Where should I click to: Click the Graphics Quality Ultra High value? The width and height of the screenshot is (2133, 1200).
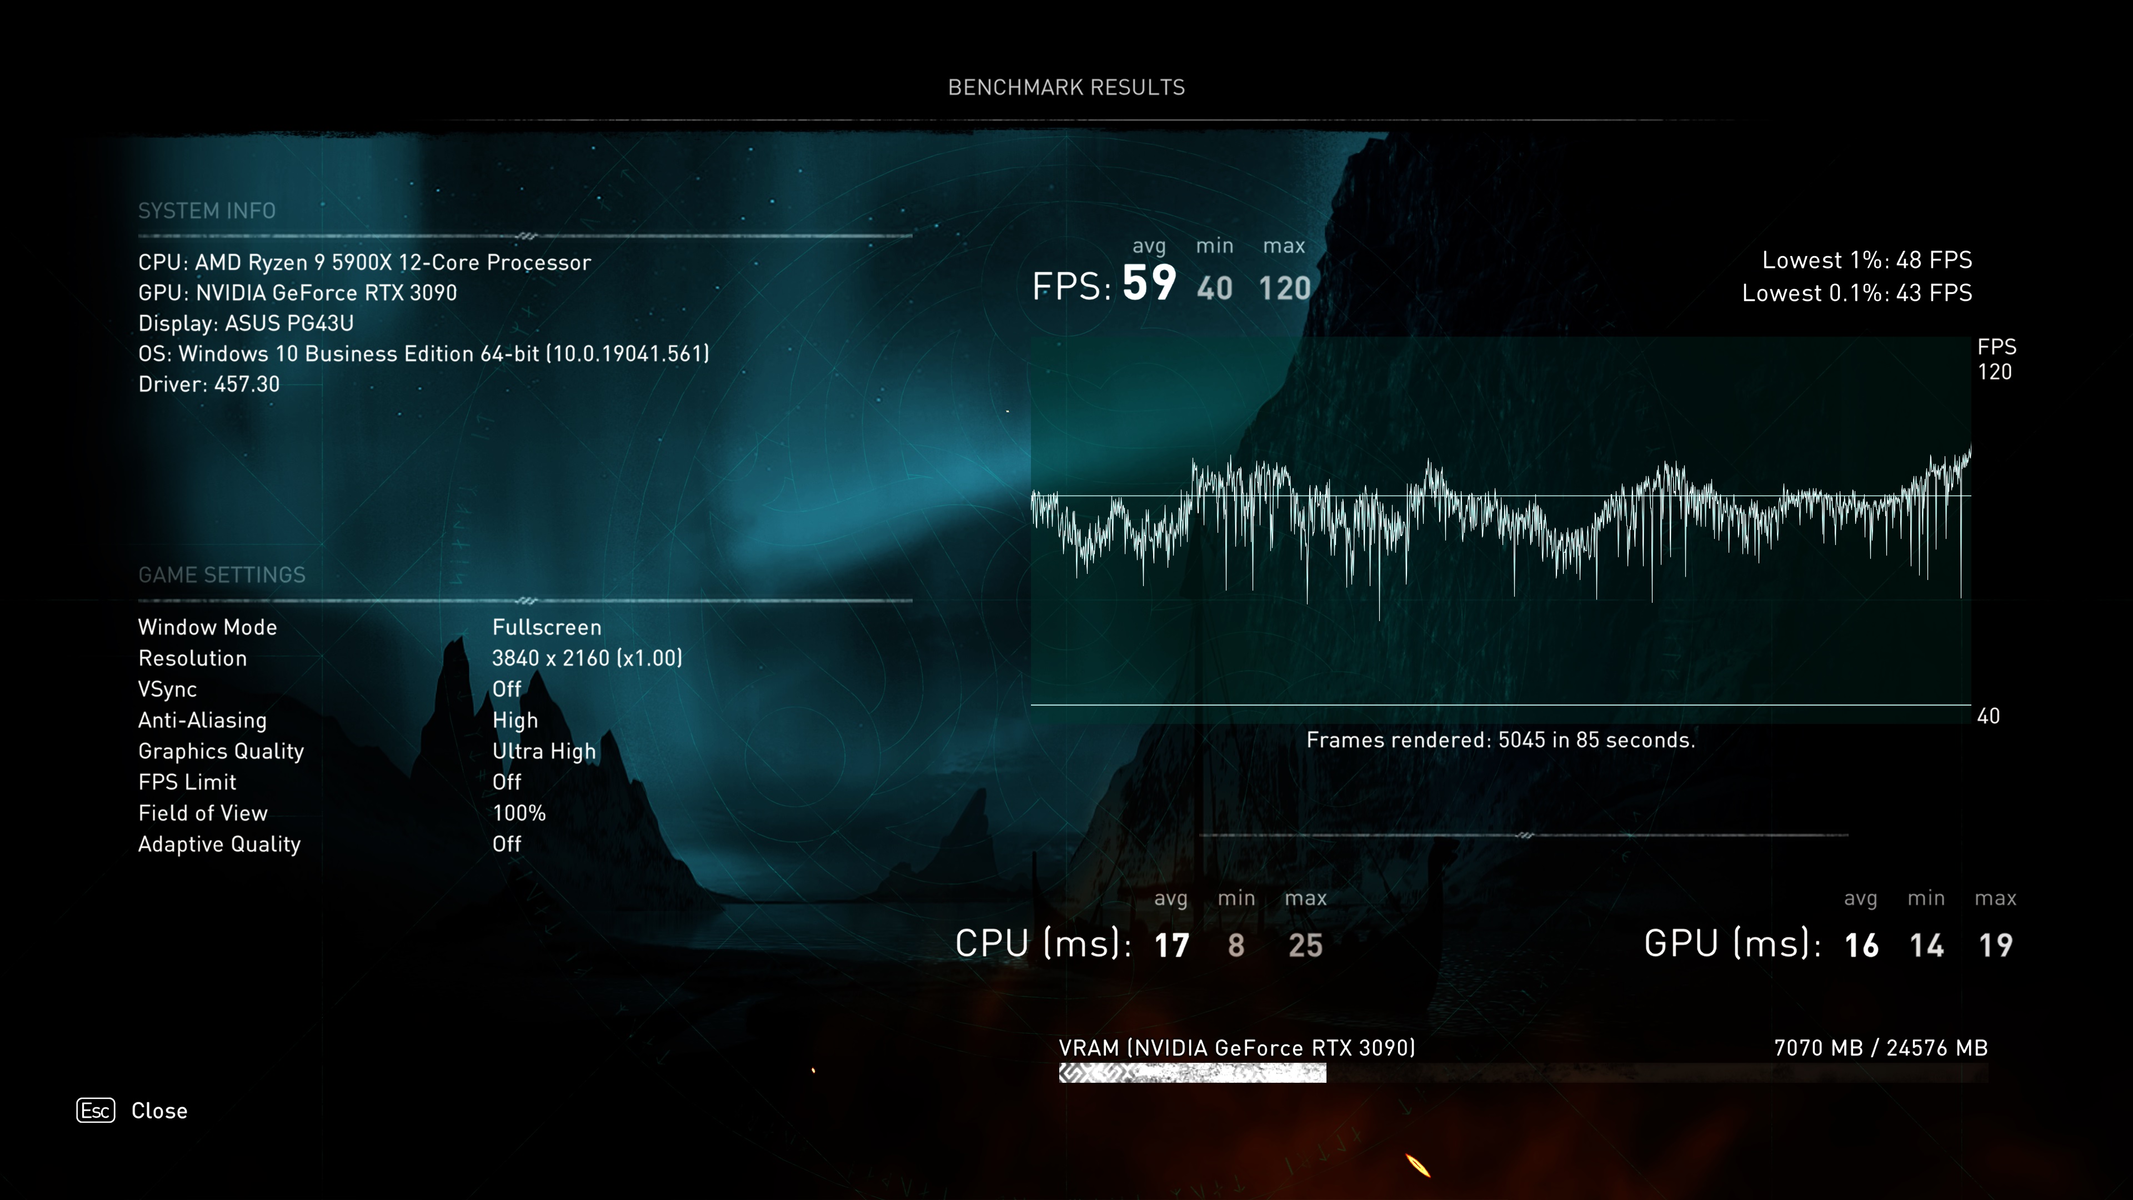coord(544,751)
